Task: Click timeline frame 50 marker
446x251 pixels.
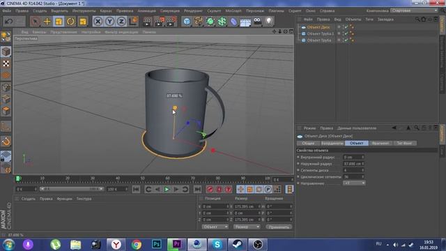Action: tap(142, 178)
